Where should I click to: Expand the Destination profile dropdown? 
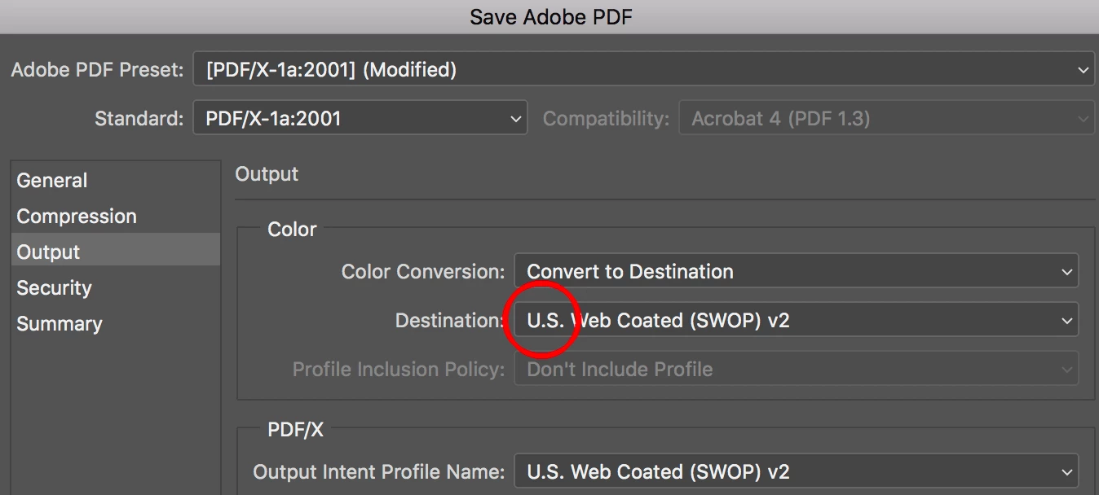point(1066,321)
